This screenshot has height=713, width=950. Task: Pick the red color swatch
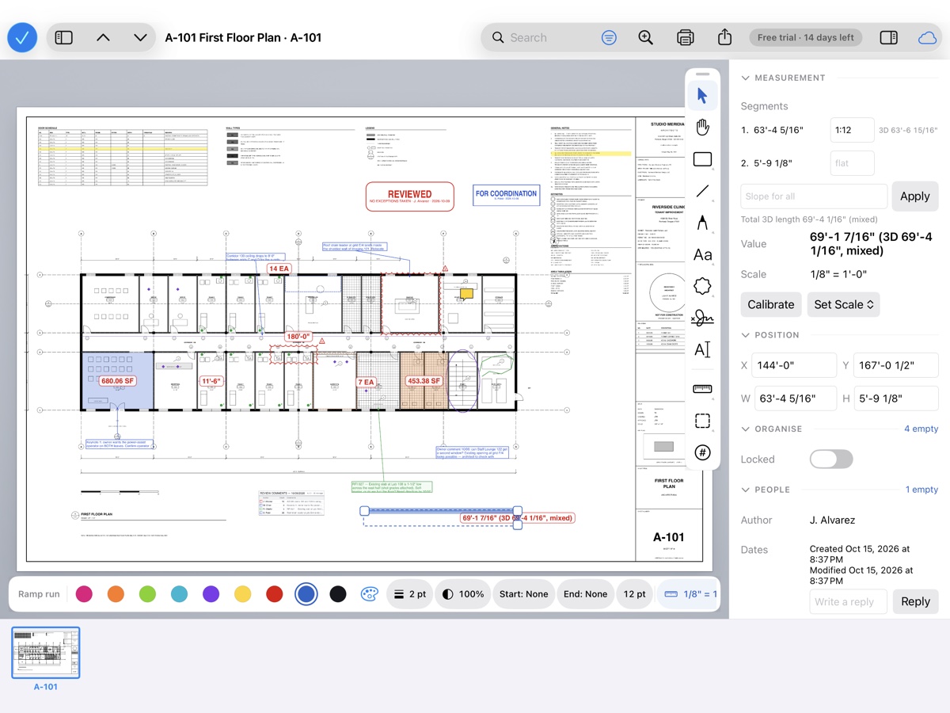pyautogui.click(x=274, y=594)
